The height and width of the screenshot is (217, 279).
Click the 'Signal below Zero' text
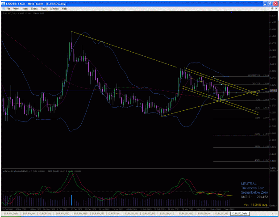tap(254, 192)
